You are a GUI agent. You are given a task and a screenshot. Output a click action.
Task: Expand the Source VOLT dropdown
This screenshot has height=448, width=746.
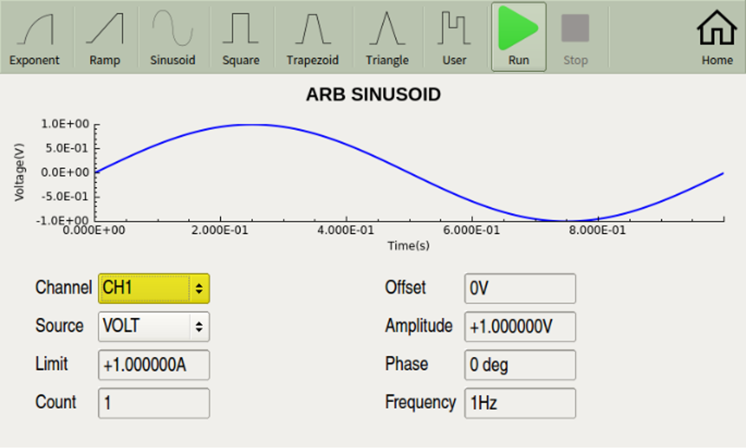coord(154,326)
